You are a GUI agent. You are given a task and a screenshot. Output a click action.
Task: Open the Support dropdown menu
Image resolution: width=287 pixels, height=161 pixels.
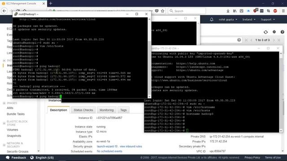click(x=268, y=20)
